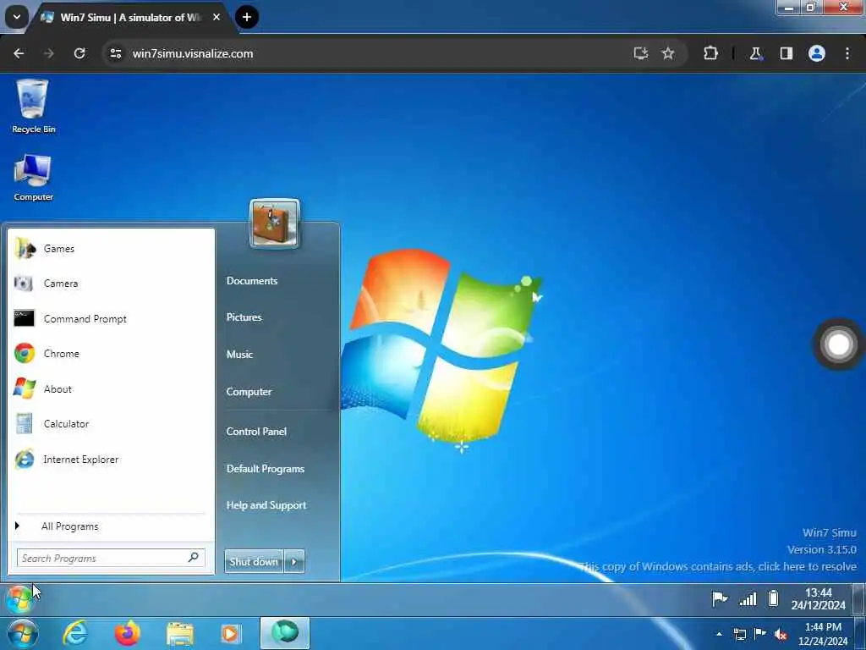Open Internet Explorer in the Start menu

[111, 460]
